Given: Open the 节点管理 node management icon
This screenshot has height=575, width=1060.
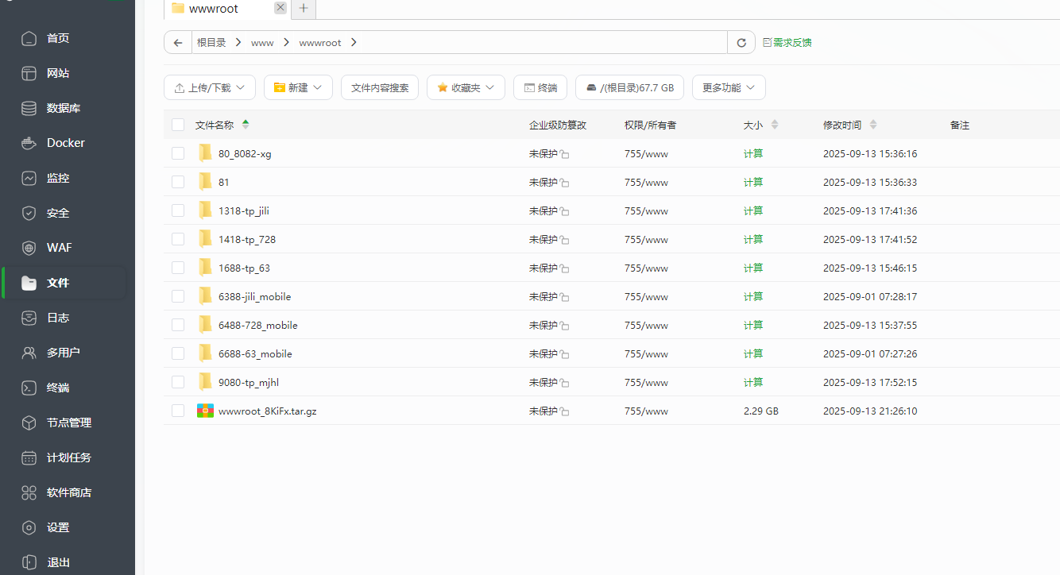Looking at the screenshot, I should tap(29, 423).
